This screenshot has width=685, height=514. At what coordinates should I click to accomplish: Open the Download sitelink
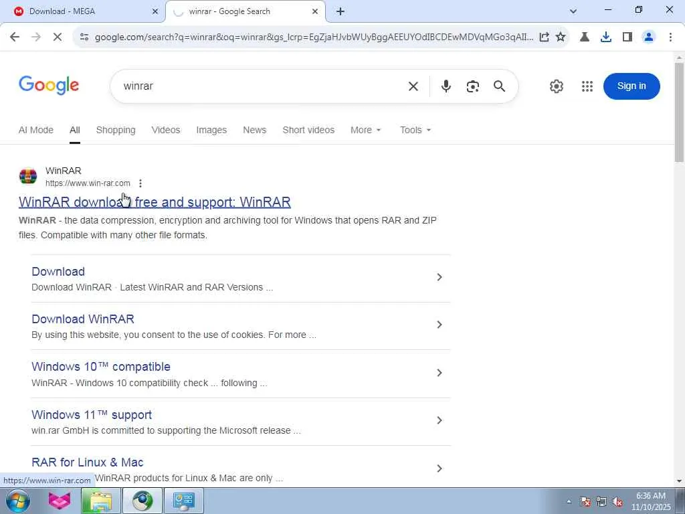tap(58, 272)
